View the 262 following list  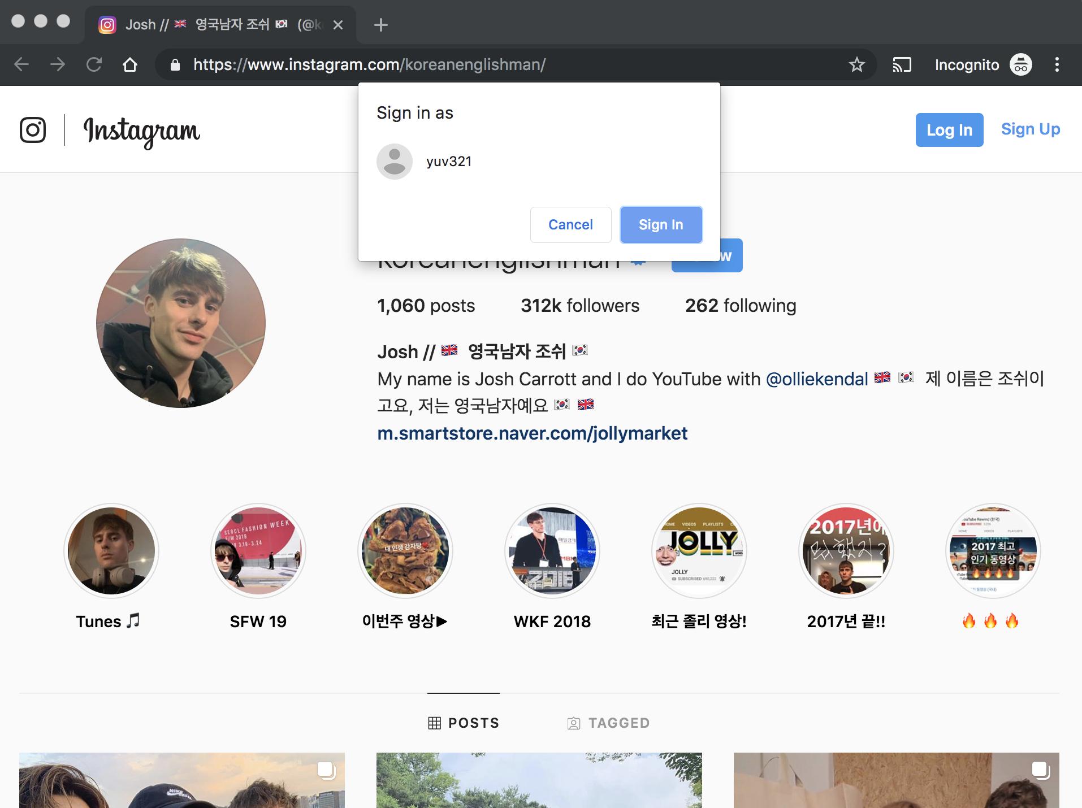coord(741,306)
